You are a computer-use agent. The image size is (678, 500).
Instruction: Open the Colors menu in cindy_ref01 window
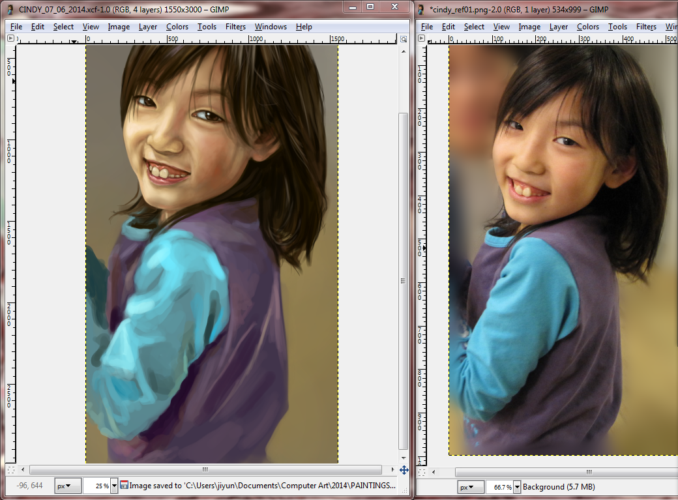[x=587, y=27]
